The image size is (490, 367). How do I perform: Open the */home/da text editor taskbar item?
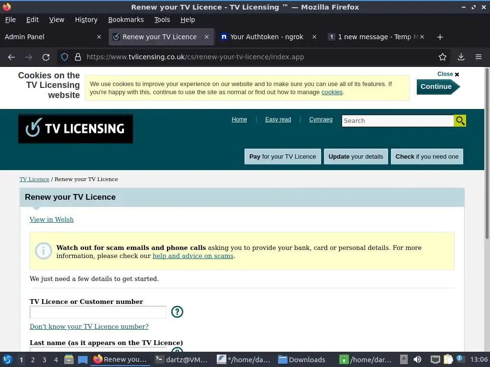click(244, 360)
